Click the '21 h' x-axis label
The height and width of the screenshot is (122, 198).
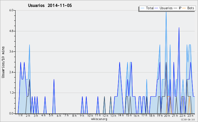(x=175, y=115)
